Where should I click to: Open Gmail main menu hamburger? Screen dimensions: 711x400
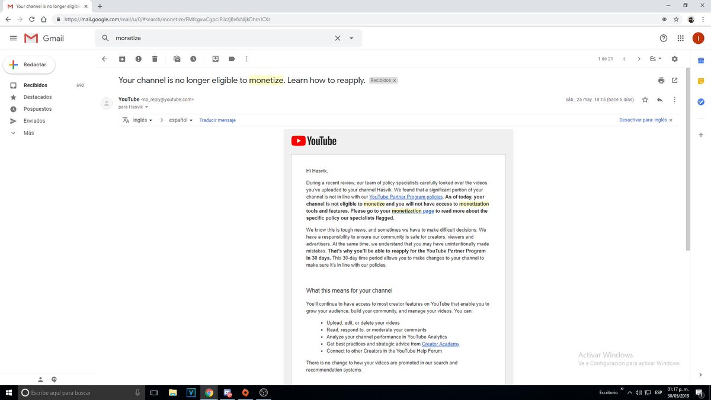click(13, 38)
